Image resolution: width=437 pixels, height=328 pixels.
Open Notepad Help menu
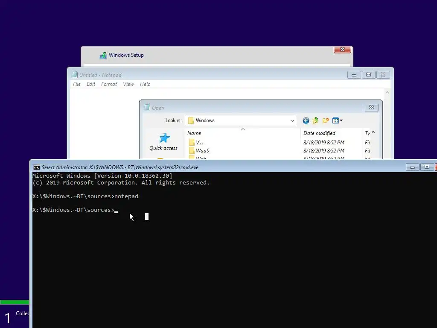click(145, 84)
